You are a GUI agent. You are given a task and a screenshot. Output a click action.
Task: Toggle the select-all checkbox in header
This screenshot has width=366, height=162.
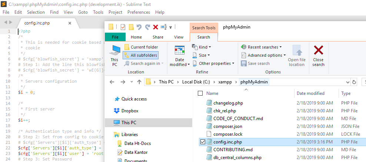[x=200, y=93]
